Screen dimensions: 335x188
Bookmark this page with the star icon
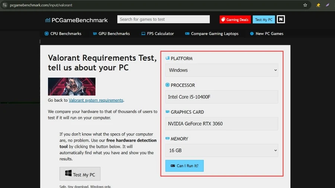coord(305,5)
